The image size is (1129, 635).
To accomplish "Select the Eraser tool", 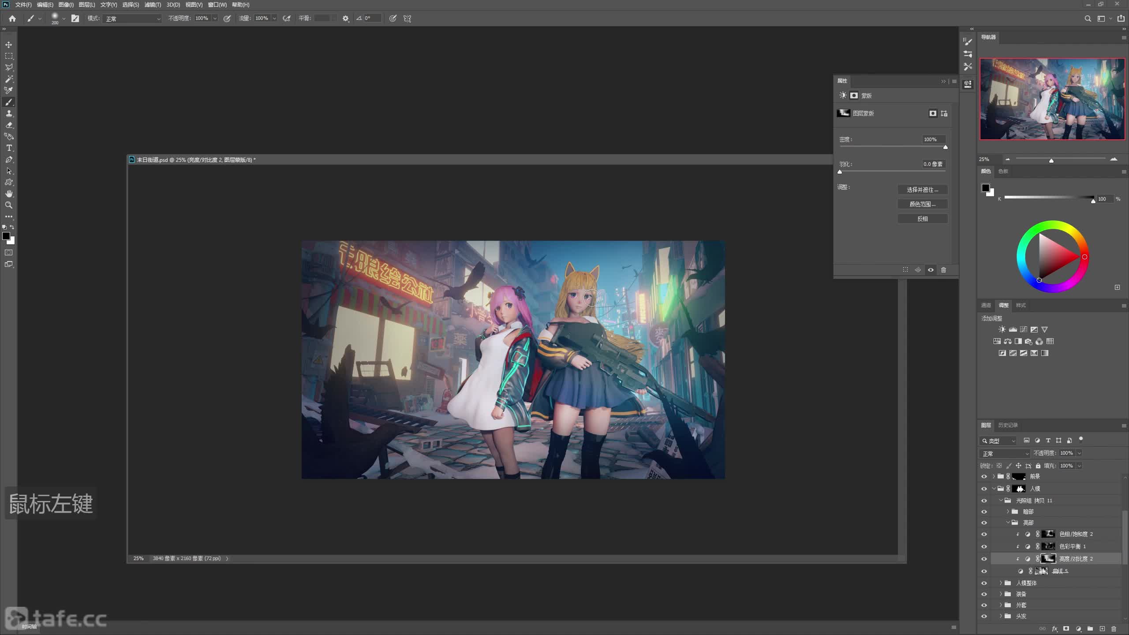I will [x=9, y=125].
